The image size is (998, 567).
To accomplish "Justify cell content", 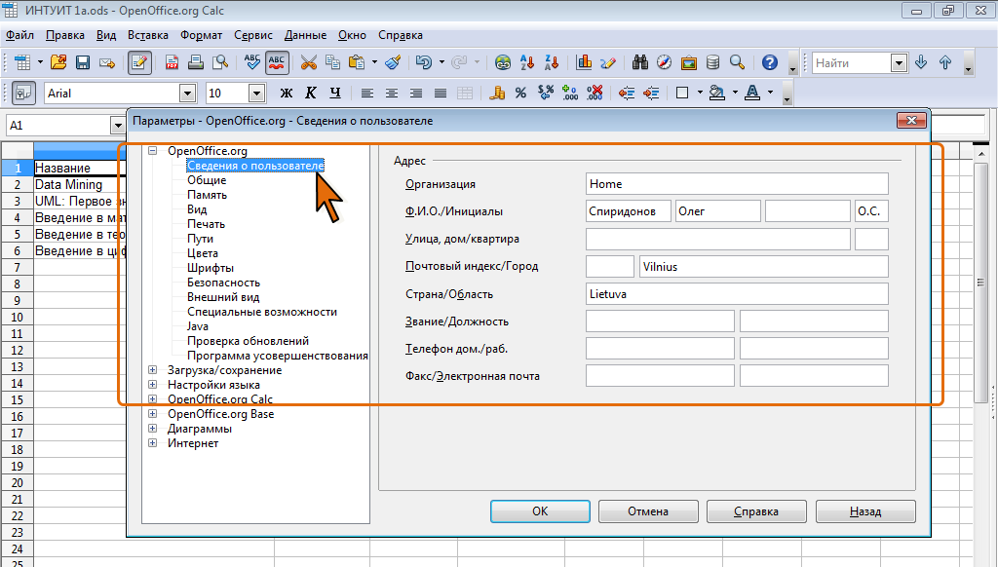I will (440, 93).
